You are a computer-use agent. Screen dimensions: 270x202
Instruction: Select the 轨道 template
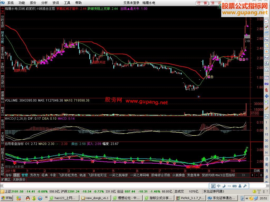83,175
